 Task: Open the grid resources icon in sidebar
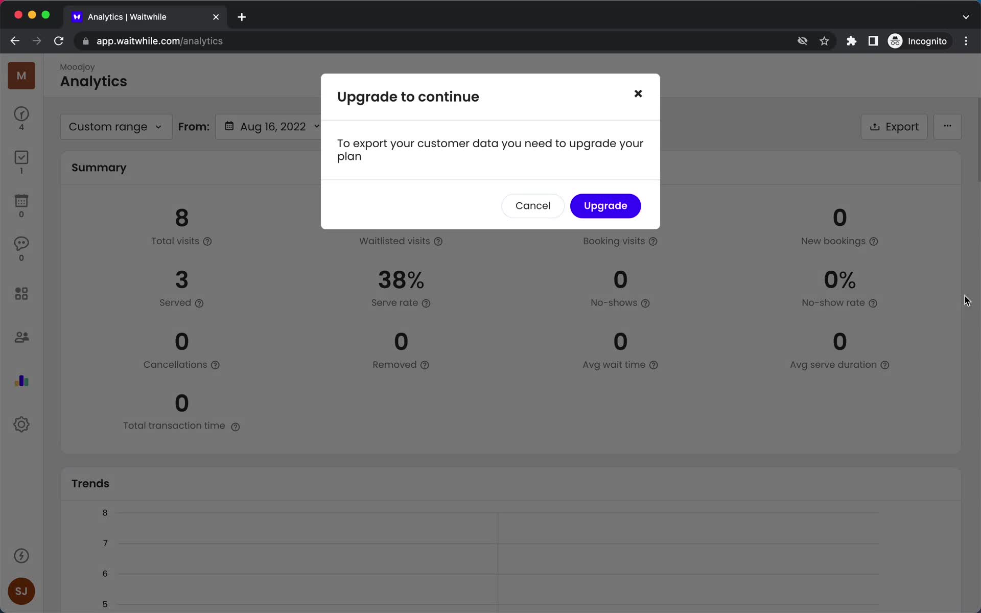(x=21, y=294)
